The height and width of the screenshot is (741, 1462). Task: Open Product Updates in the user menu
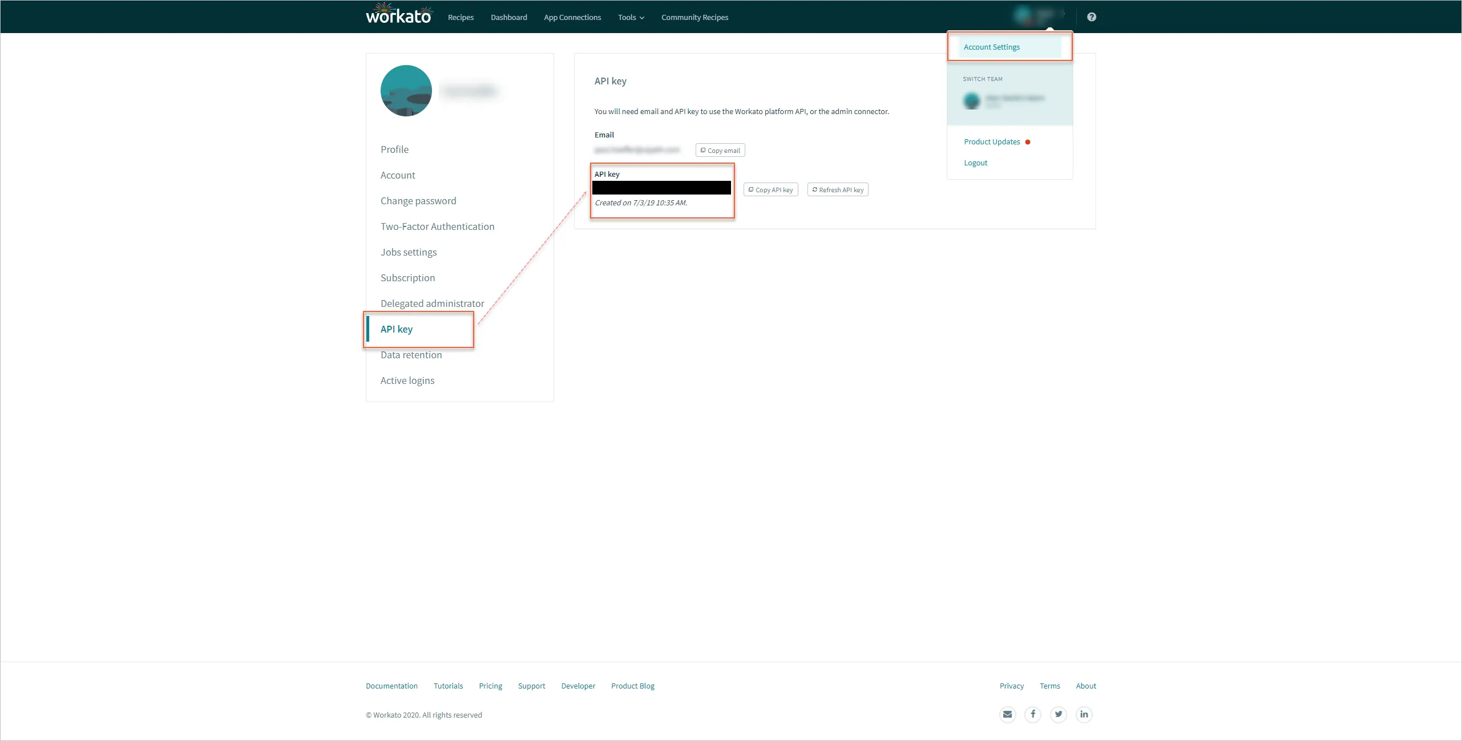[x=992, y=142]
